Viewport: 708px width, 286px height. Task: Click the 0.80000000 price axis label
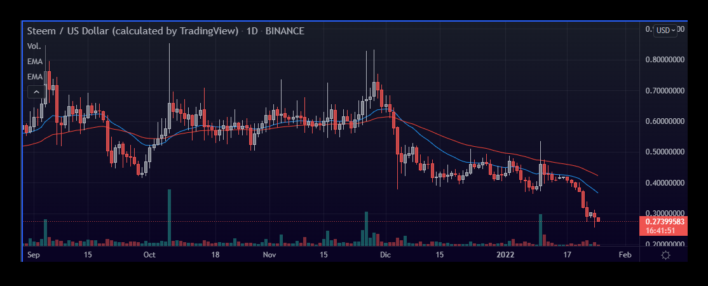coord(665,60)
